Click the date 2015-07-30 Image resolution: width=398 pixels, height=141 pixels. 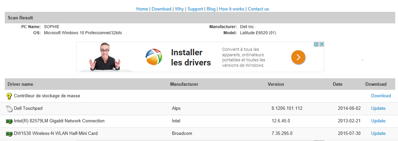[349, 134]
